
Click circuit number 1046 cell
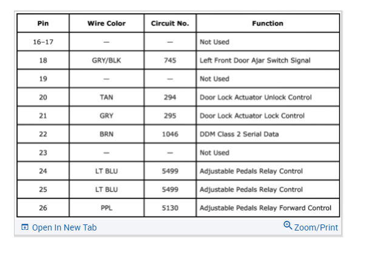click(170, 134)
